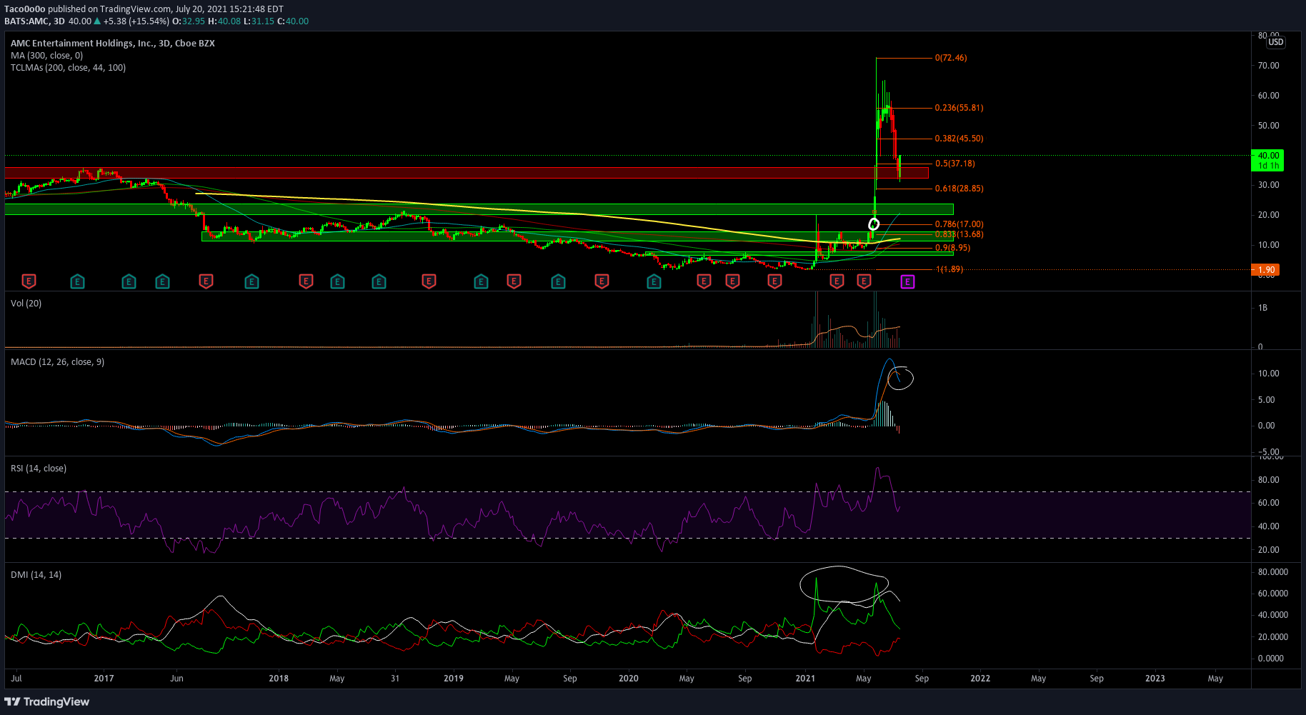Click the 0(72.46) Fibonacci level label
Screen dimensions: 1306x715
pyautogui.click(x=951, y=58)
